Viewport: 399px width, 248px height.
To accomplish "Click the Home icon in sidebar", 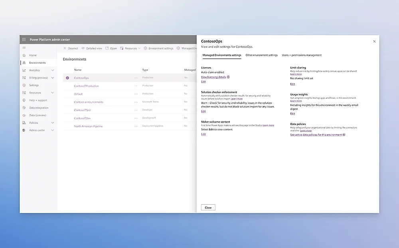I will pyautogui.click(x=24, y=55).
